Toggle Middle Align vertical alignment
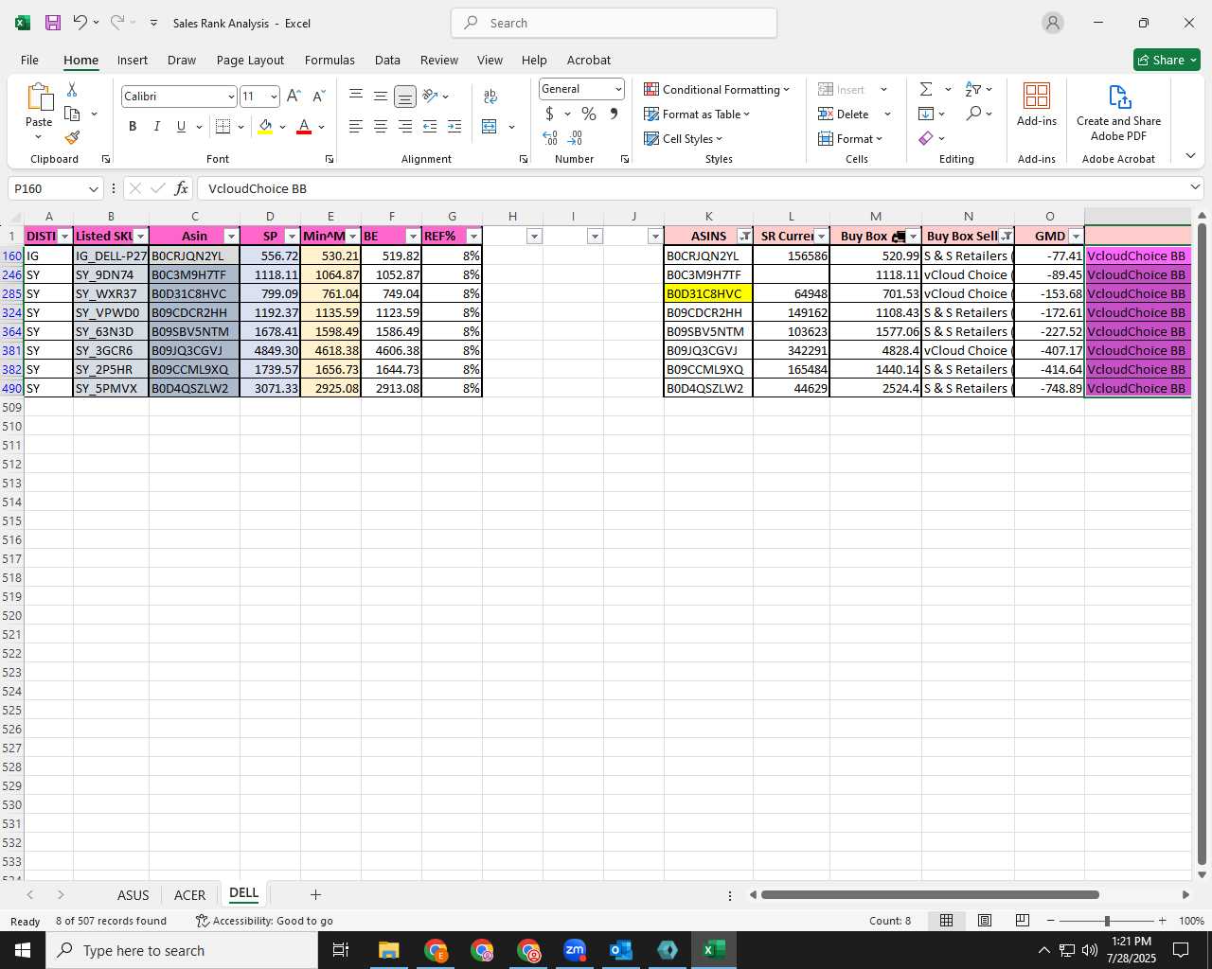 click(381, 97)
